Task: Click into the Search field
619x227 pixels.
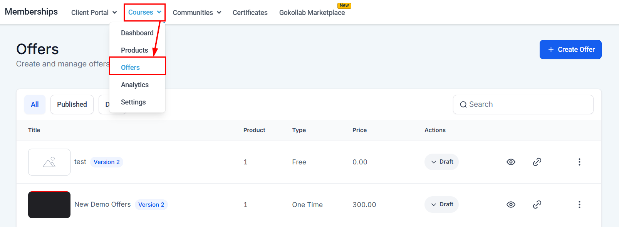Action: [x=523, y=104]
